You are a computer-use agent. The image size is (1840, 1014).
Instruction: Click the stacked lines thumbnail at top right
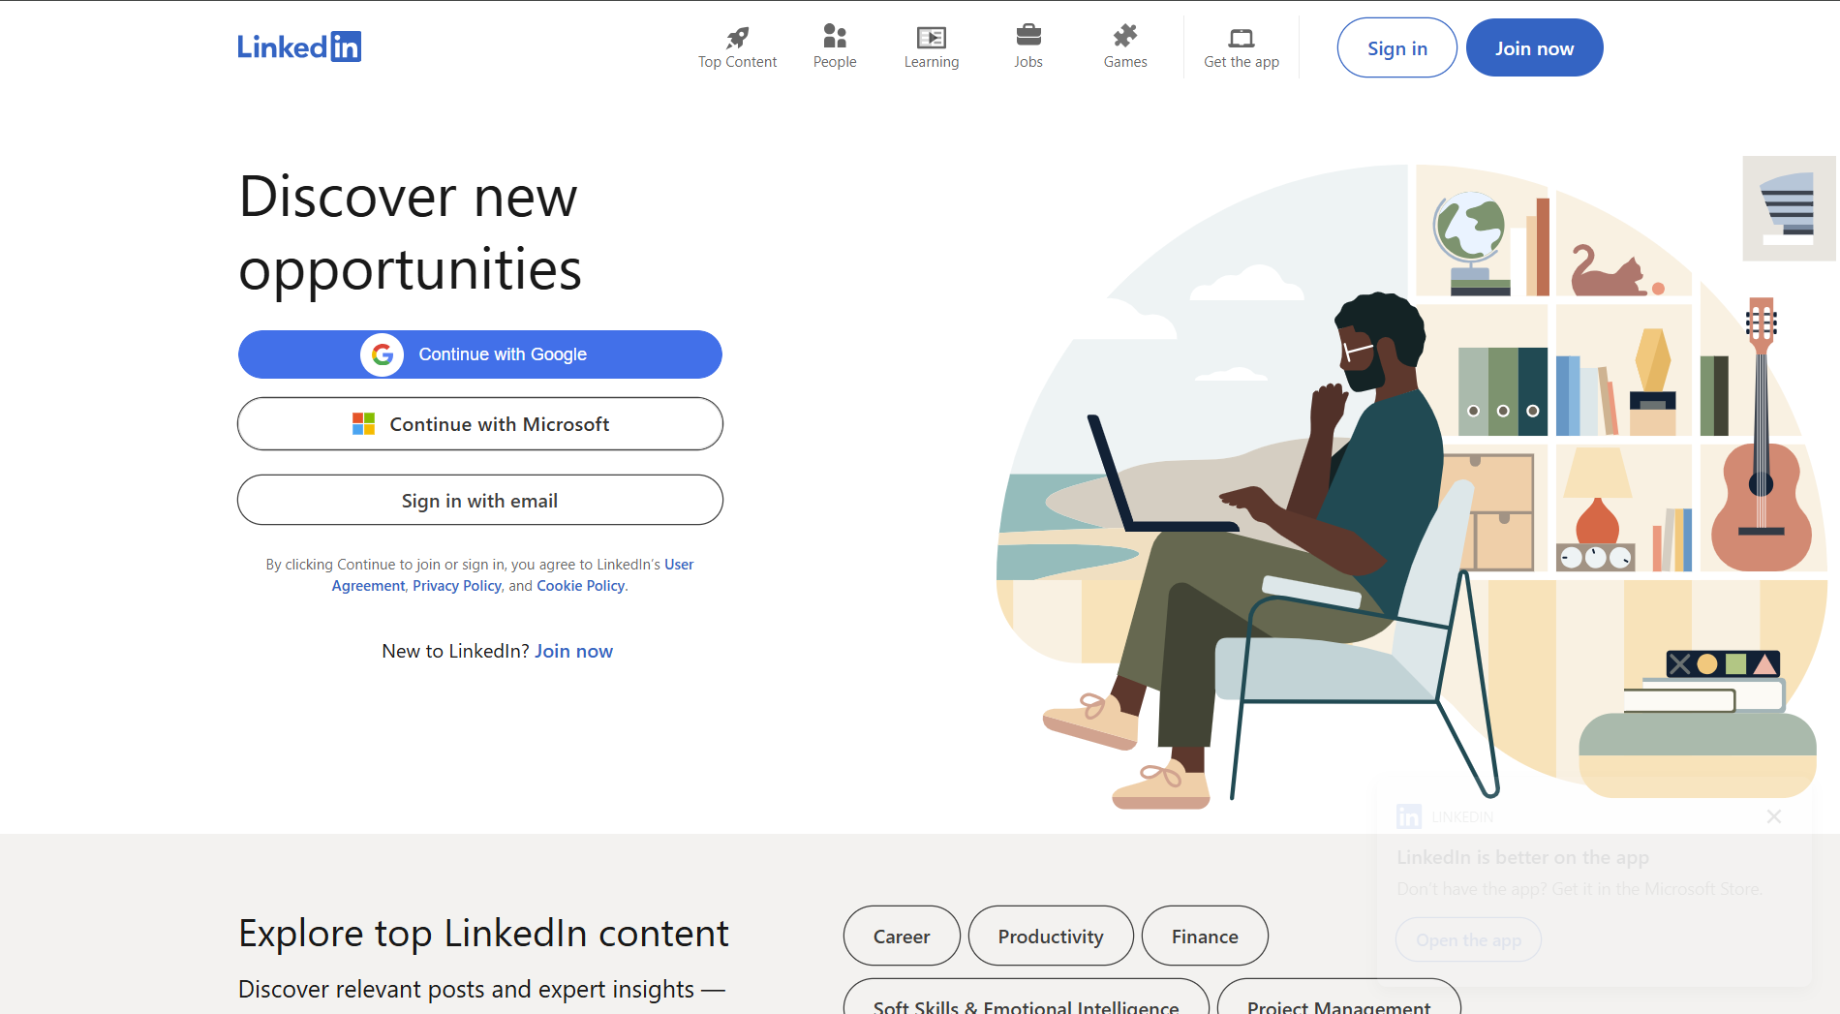1789,208
